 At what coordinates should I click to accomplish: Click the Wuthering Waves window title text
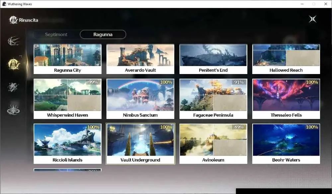[20, 4]
